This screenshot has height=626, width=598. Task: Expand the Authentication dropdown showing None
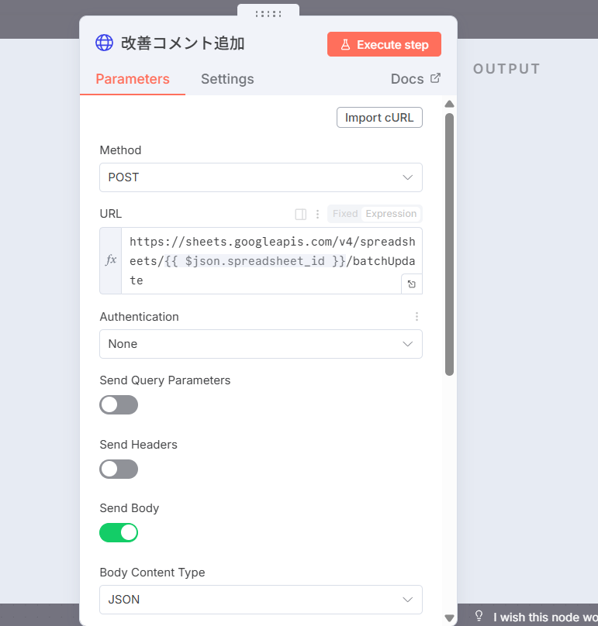(x=261, y=344)
